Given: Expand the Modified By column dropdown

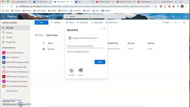Looking at the screenshot, I should [x=120, y=43].
